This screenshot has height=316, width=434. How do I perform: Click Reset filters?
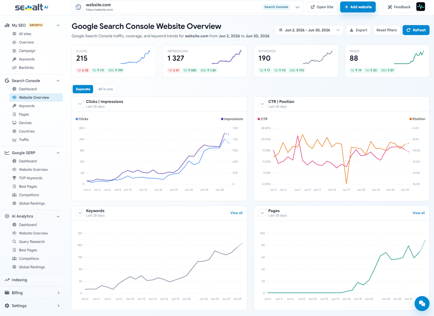point(386,30)
